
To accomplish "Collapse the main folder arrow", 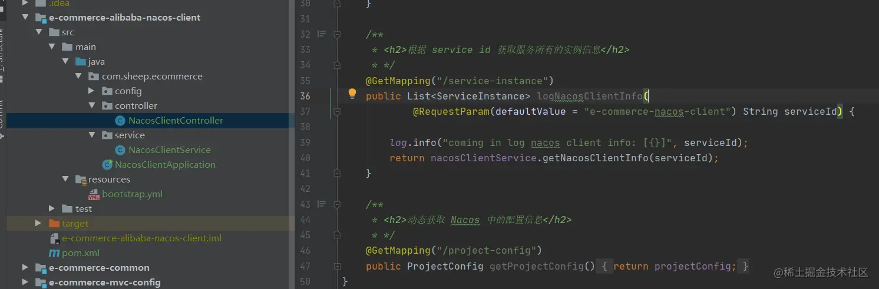I will pyautogui.click(x=52, y=47).
